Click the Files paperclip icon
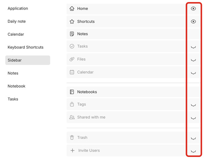Viewport: 204px width, 159px height. [72, 59]
